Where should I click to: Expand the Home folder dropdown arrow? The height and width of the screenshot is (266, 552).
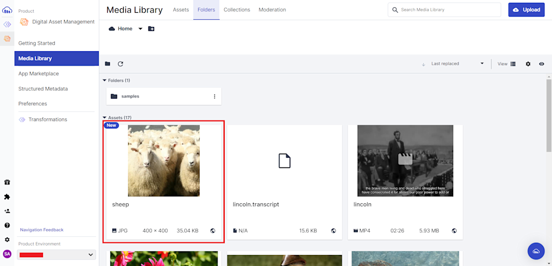[140, 29]
